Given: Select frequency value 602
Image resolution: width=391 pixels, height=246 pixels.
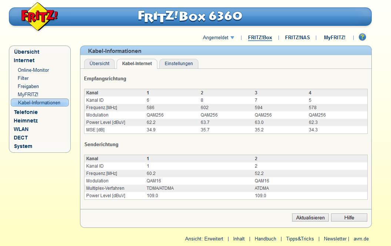Looking at the screenshot, I should pos(204,108).
